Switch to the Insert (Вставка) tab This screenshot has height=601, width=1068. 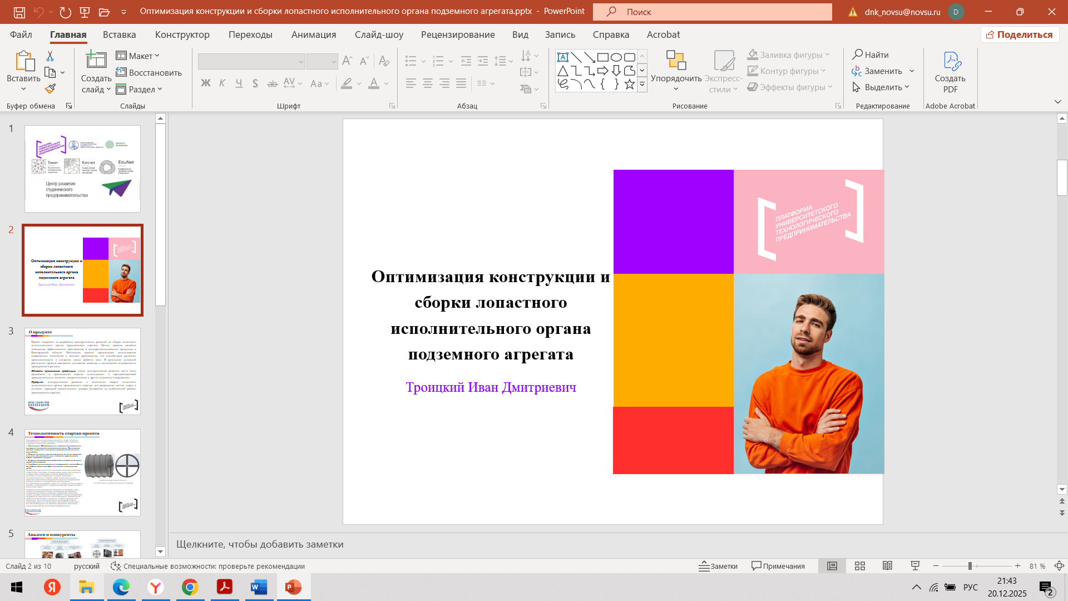(x=119, y=35)
